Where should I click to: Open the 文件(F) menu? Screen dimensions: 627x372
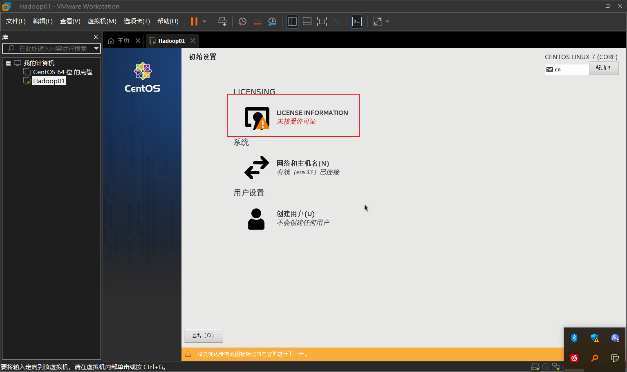[x=16, y=21]
